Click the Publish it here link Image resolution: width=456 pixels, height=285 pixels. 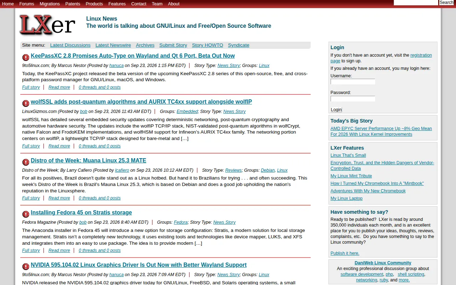pos(345,253)
